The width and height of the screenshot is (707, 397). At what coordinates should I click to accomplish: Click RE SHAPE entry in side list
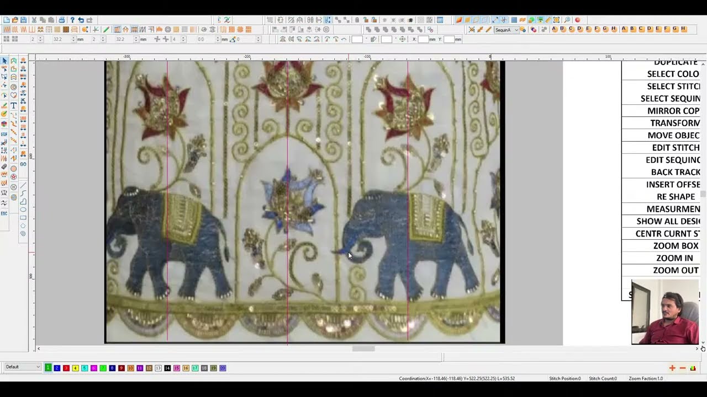[676, 196]
